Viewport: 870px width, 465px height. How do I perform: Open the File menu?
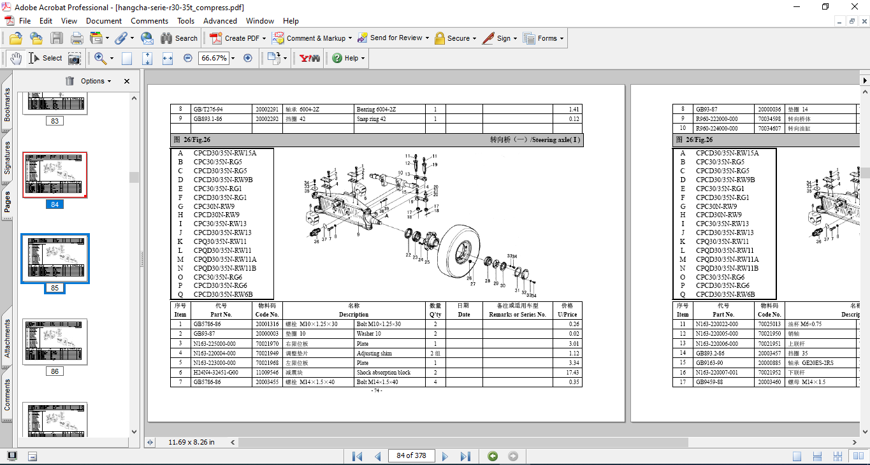[25, 20]
